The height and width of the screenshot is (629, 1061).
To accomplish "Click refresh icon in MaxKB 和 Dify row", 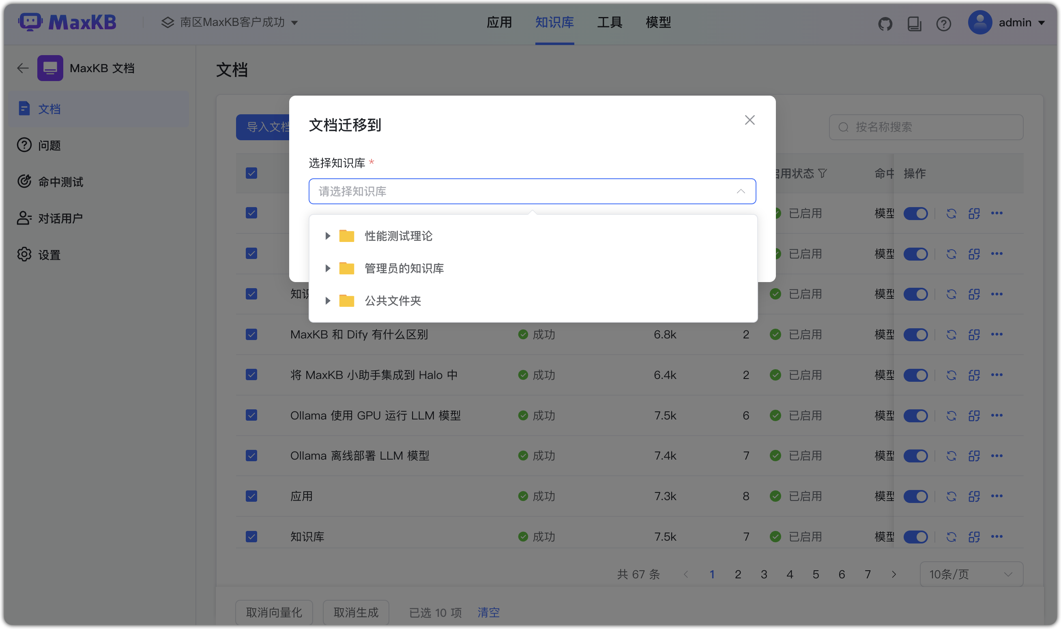I will click(x=951, y=335).
